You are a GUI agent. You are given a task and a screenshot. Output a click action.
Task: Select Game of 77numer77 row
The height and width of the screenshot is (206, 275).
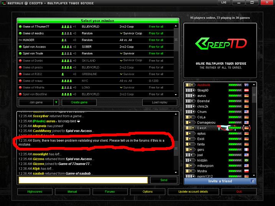tap(96, 26)
